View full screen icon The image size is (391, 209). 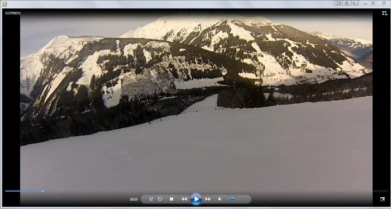pos(382,199)
